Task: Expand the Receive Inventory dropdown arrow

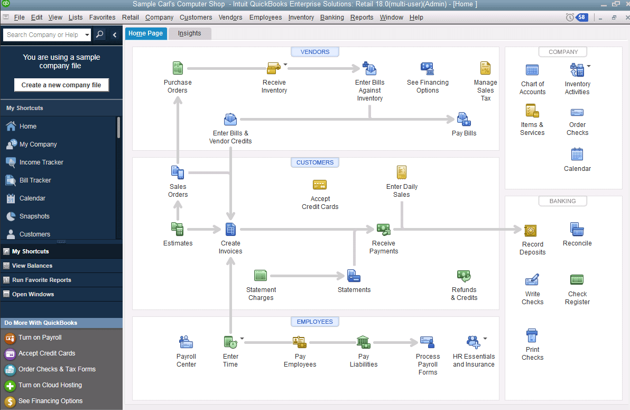Action: [x=285, y=64]
